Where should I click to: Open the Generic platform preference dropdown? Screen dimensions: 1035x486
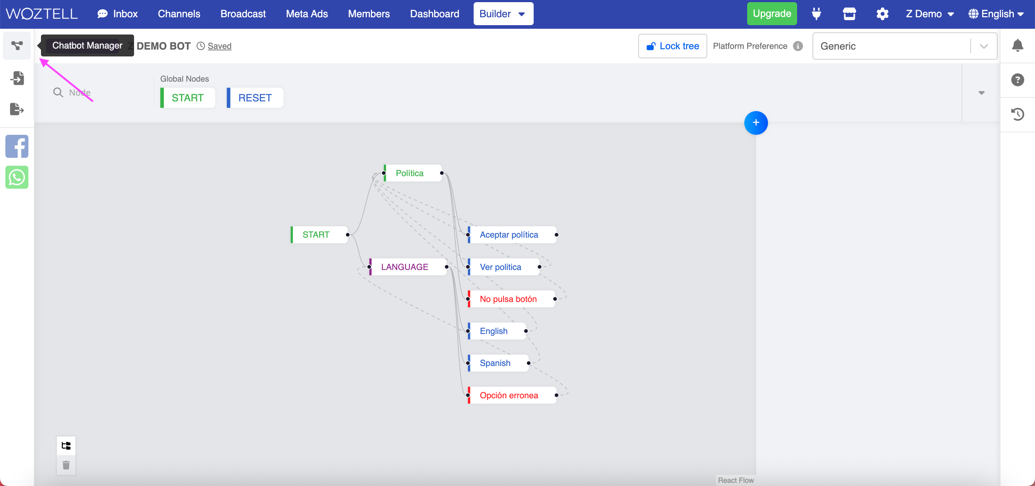(x=905, y=46)
